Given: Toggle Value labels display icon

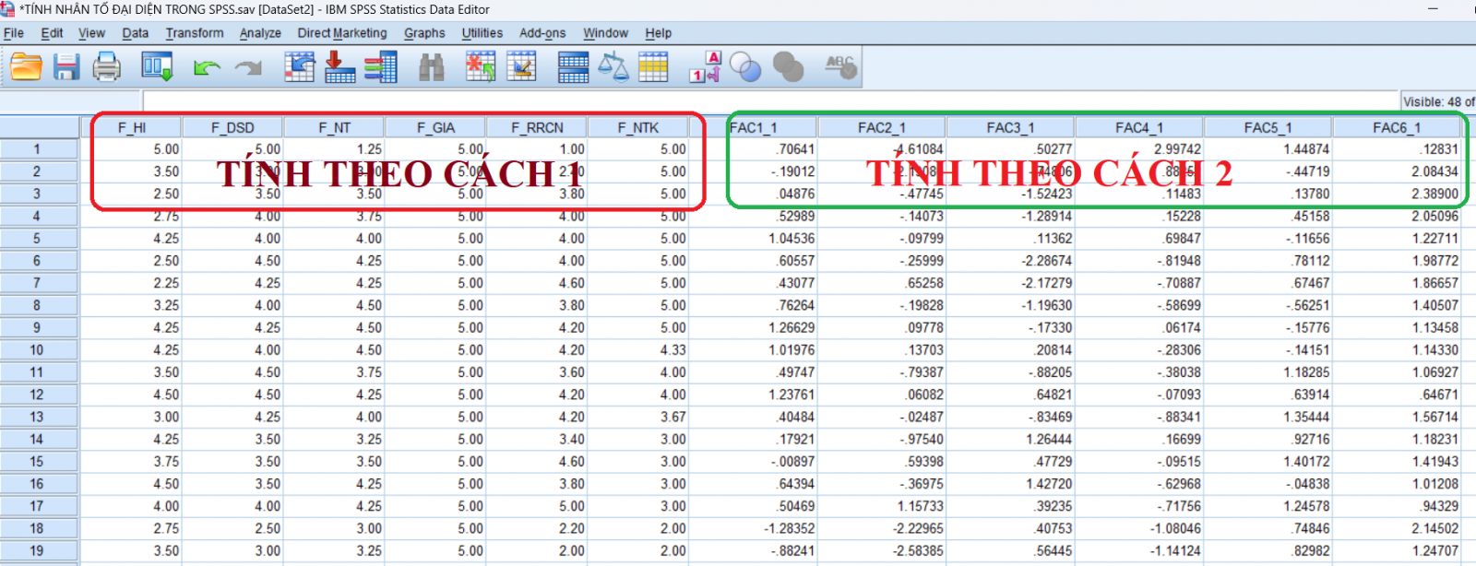Looking at the screenshot, I should point(706,67).
